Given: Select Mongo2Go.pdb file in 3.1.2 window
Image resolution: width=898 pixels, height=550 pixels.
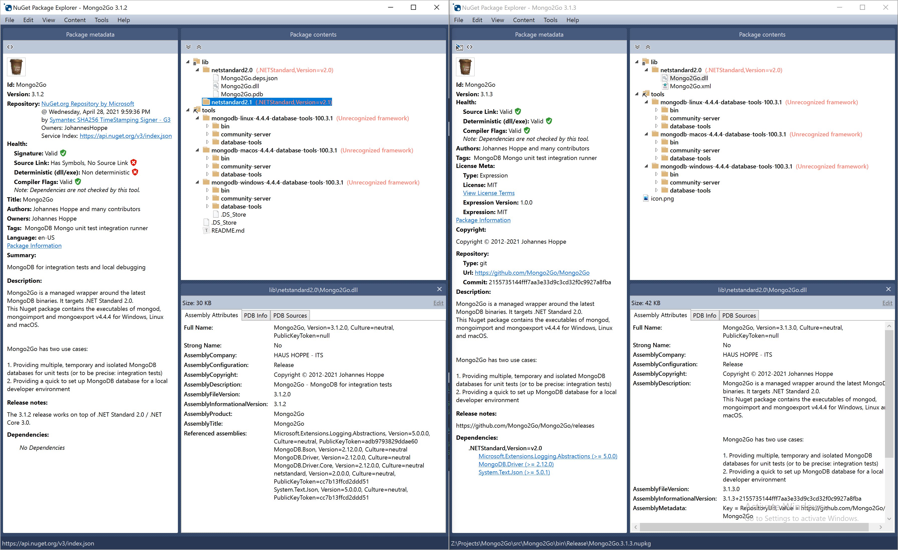Looking at the screenshot, I should 242,94.
